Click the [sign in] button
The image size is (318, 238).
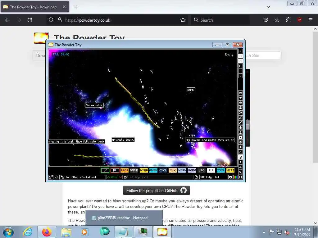(x=214, y=177)
